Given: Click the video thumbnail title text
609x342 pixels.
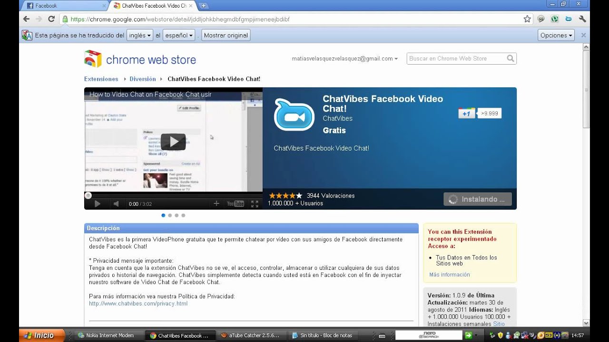Looking at the screenshot, I should coord(150,95).
